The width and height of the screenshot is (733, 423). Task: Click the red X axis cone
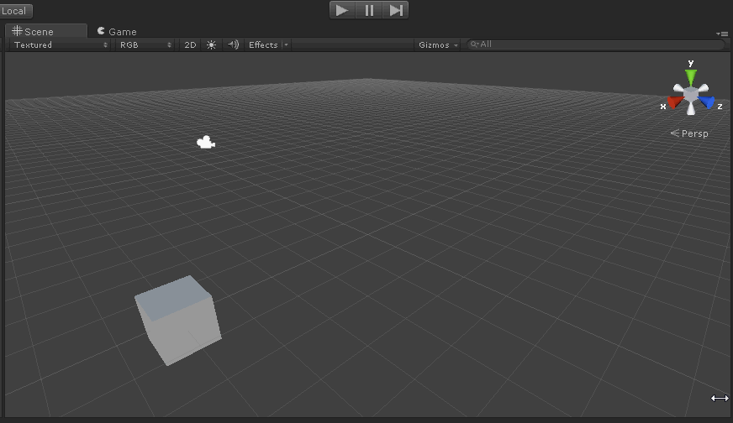pyautogui.click(x=674, y=102)
